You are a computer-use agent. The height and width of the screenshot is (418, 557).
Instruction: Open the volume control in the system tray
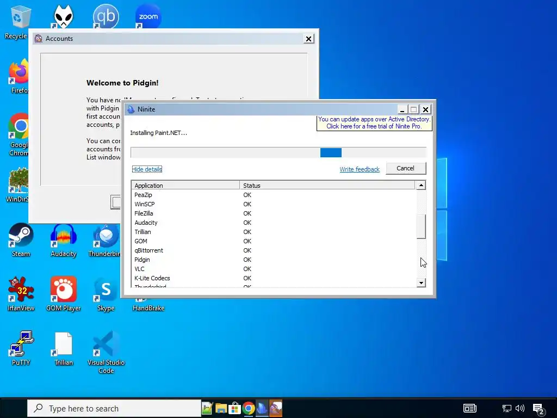pyautogui.click(x=519, y=408)
